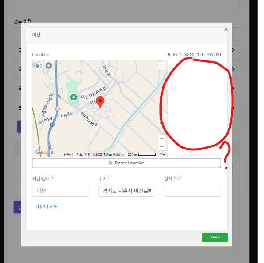This screenshot has width=264, height=263.
Task: Click the red location pin marker
Action: 100,102
